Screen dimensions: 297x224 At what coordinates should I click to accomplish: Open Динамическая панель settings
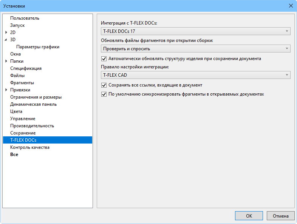pyautogui.click(x=34, y=104)
